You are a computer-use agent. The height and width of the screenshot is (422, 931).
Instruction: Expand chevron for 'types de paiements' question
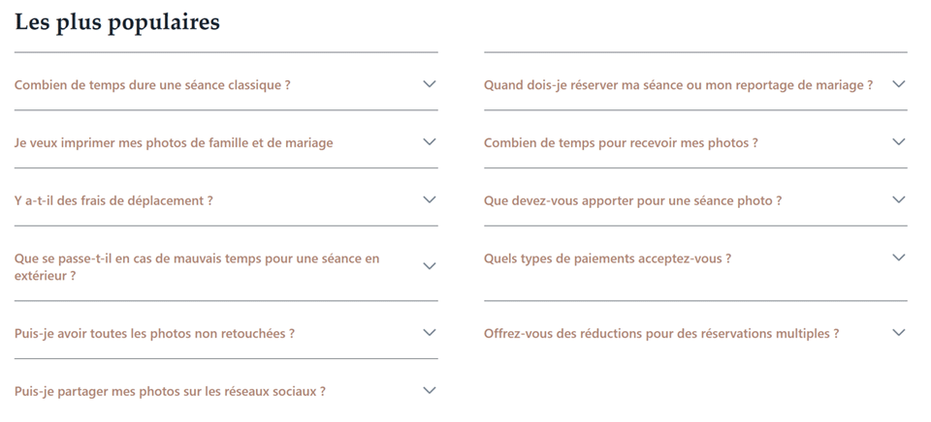point(899,258)
